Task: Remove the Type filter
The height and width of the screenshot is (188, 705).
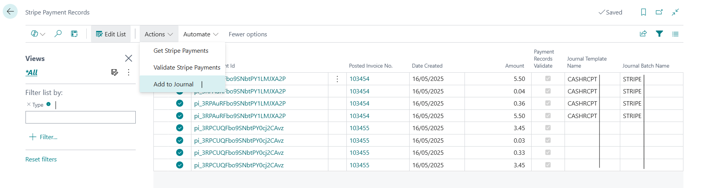Action: (x=29, y=104)
